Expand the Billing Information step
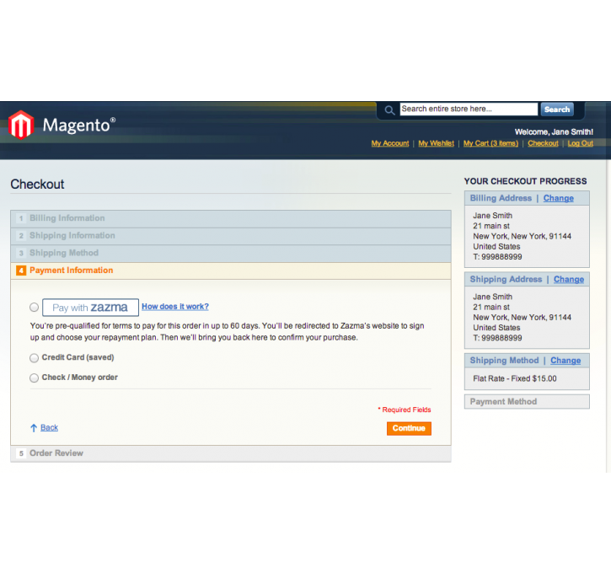 tap(67, 218)
